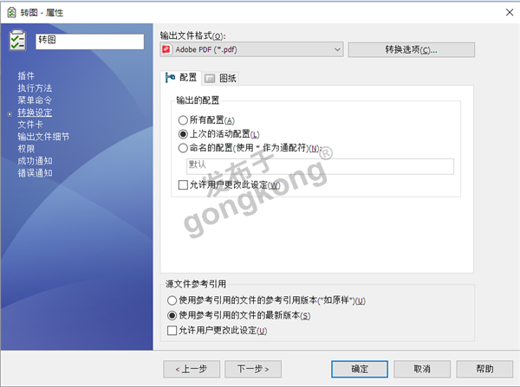
Task: Enable 允许用户更改此设定 under output configuration
Action: (183, 185)
